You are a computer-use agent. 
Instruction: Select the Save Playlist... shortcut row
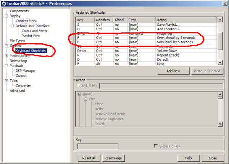[x=146, y=25]
